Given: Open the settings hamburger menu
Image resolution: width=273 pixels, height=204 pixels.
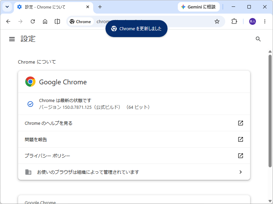Looking at the screenshot, I should tap(12, 39).
